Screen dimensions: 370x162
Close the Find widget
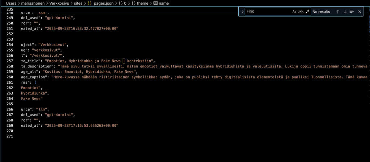point(360,12)
